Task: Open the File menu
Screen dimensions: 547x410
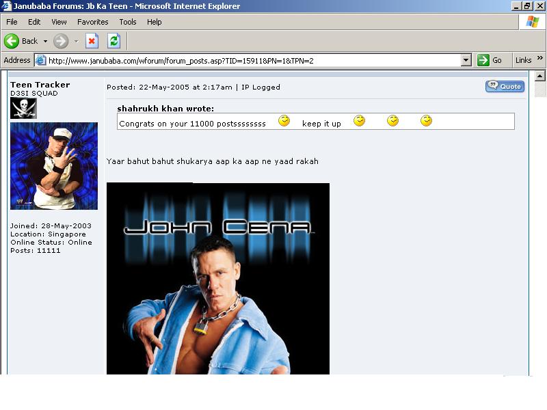Action: tap(12, 22)
